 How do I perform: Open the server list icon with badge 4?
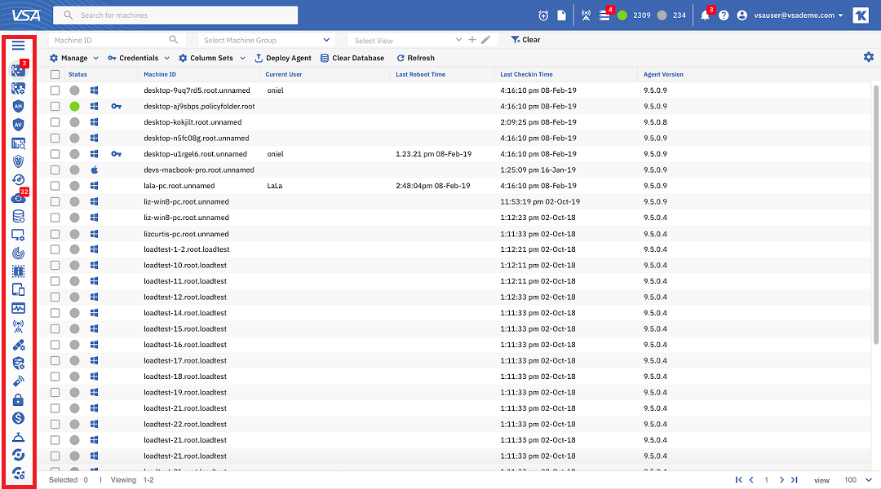605,15
